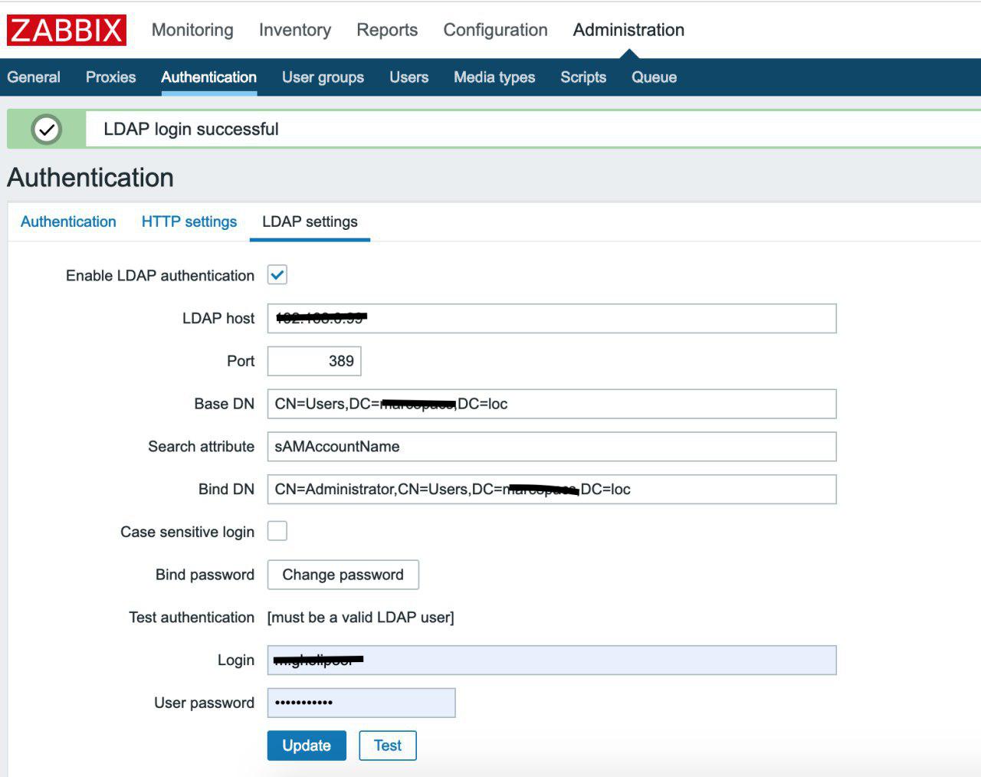Open the Configuration menu
This screenshot has height=777, width=981.
(495, 30)
